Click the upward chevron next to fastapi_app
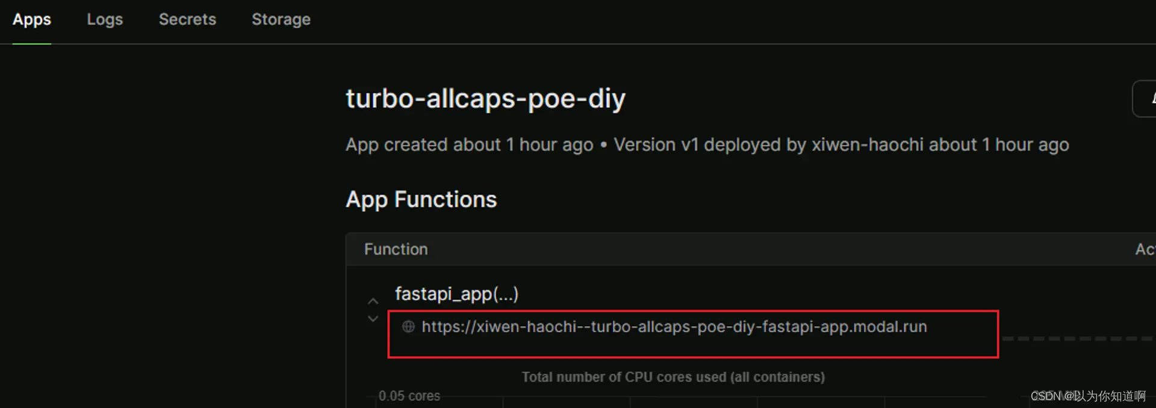Image resolution: width=1156 pixels, height=408 pixels. 373,301
